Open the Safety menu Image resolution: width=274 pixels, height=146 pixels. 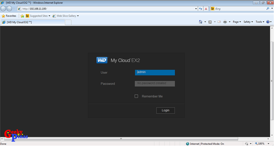(x=248, y=22)
